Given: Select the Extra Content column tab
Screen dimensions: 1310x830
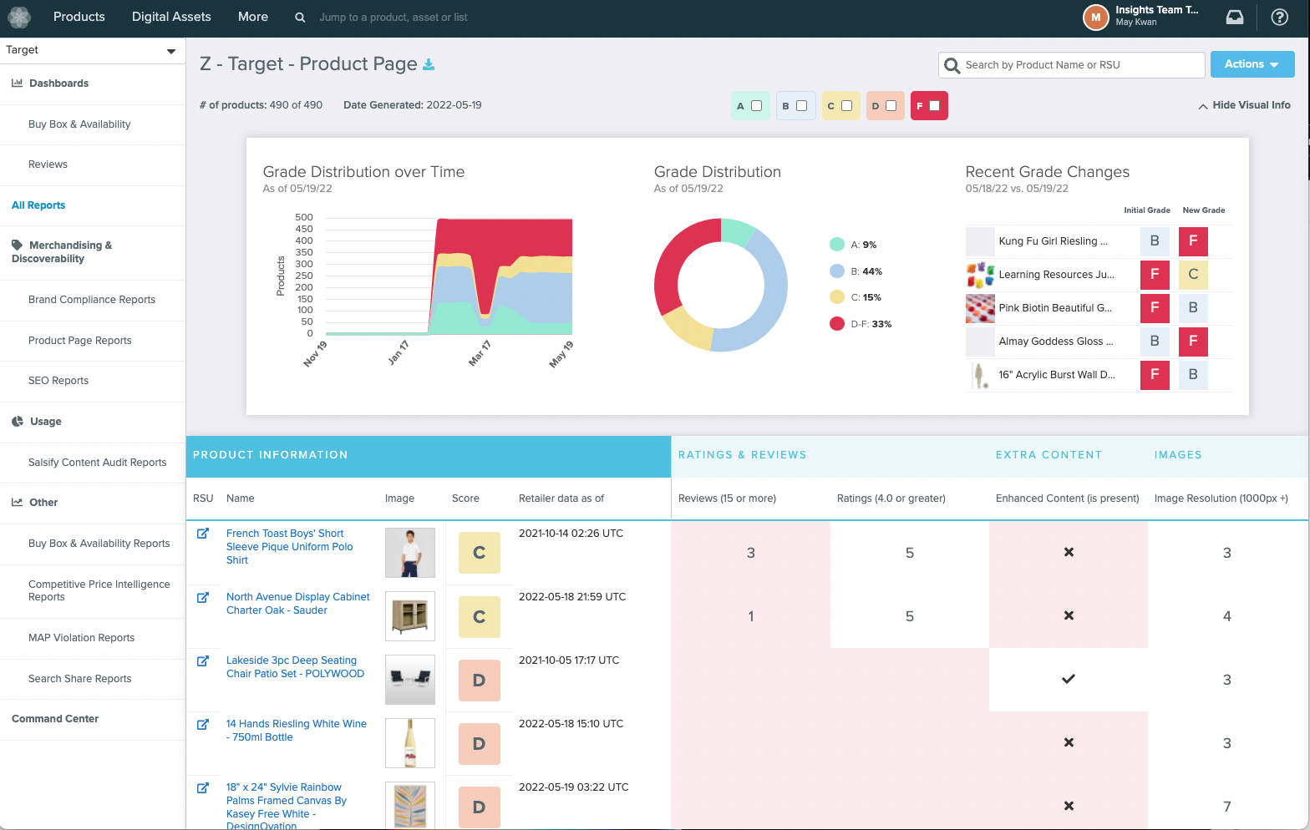Looking at the screenshot, I should click(1049, 455).
